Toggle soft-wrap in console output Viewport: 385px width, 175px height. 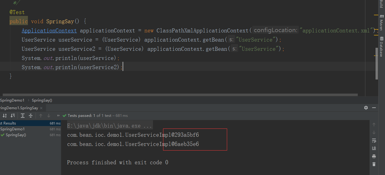point(374,140)
